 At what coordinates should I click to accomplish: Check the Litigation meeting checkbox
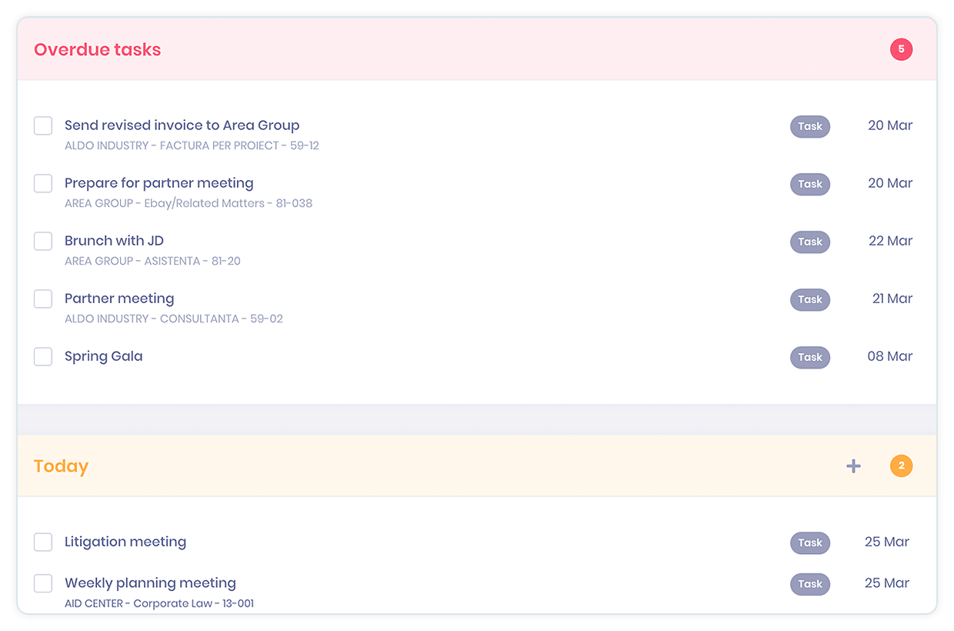coord(43,542)
